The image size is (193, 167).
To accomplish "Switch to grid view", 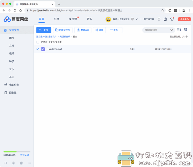I will 185,30.
